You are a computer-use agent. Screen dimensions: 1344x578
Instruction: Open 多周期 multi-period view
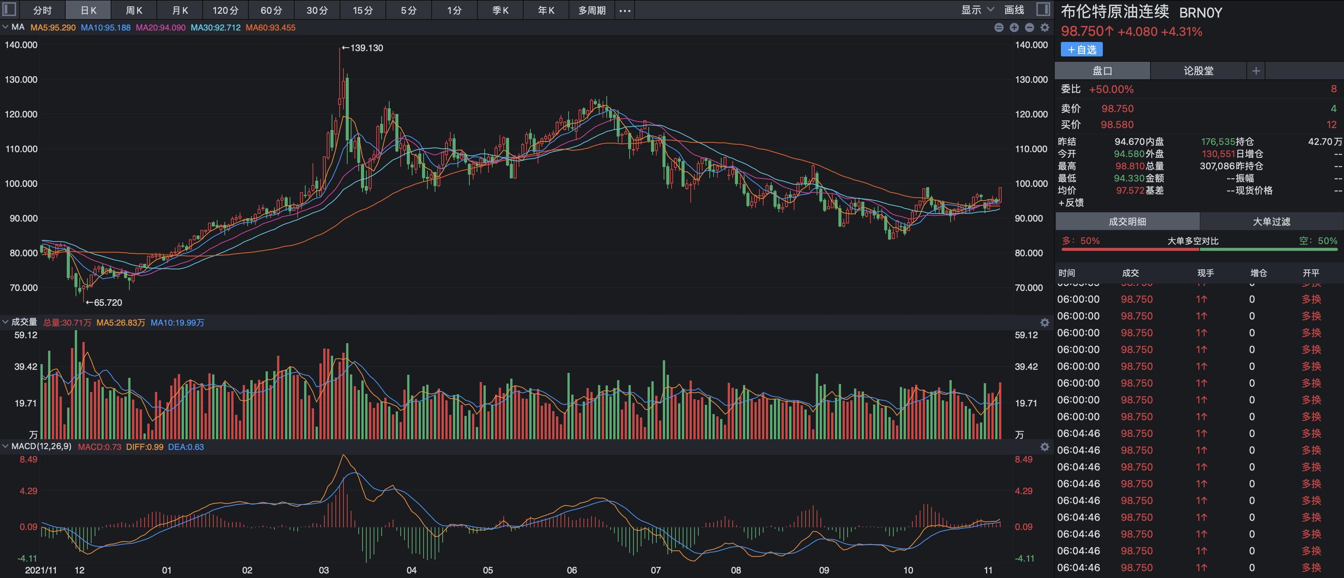pyautogui.click(x=591, y=10)
